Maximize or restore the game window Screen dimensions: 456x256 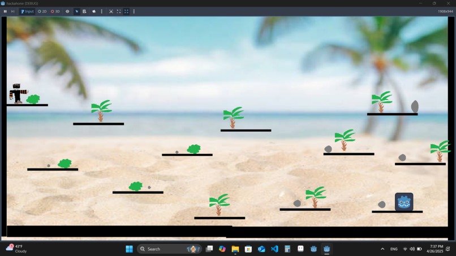434,3
